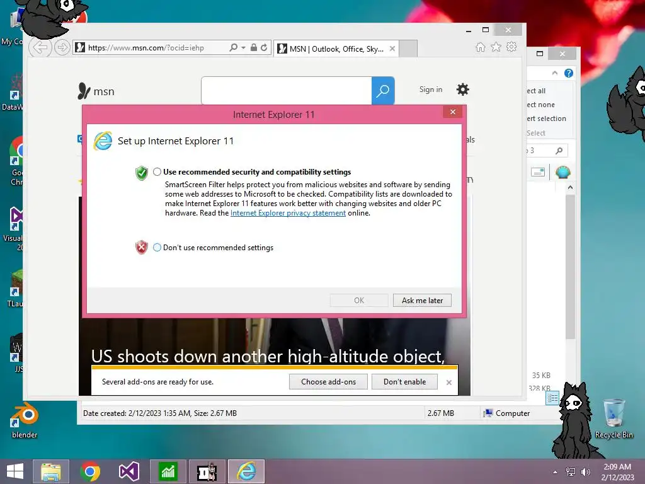645x484 pixels.
Task: Open IE Favorites star icon
Action: click(496, 47)
